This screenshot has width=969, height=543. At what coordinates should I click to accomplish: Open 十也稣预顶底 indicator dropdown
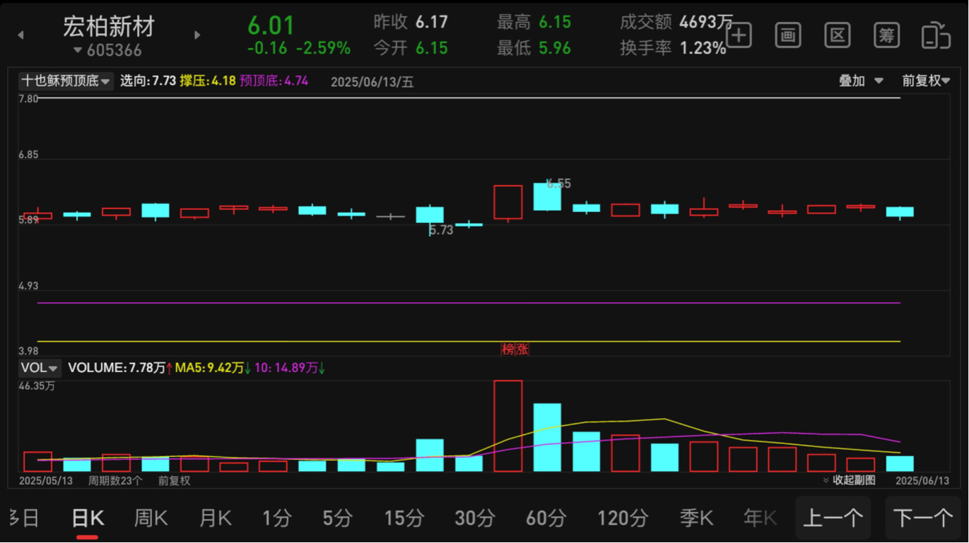tap(65, 81)
